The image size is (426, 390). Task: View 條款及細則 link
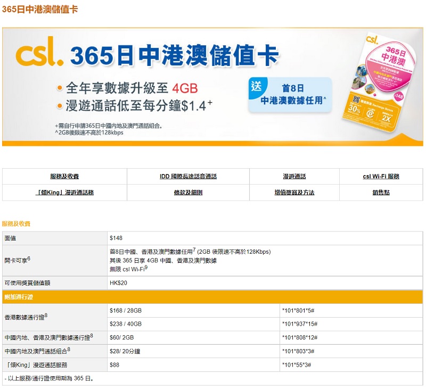(188, 193)
